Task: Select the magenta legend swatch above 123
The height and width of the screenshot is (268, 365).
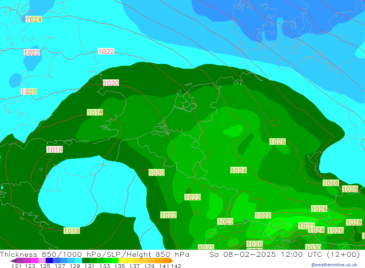Action: point(31,261)
